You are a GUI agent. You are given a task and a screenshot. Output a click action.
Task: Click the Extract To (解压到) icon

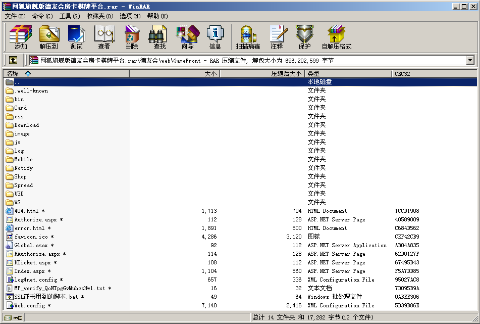pos(49,37)
